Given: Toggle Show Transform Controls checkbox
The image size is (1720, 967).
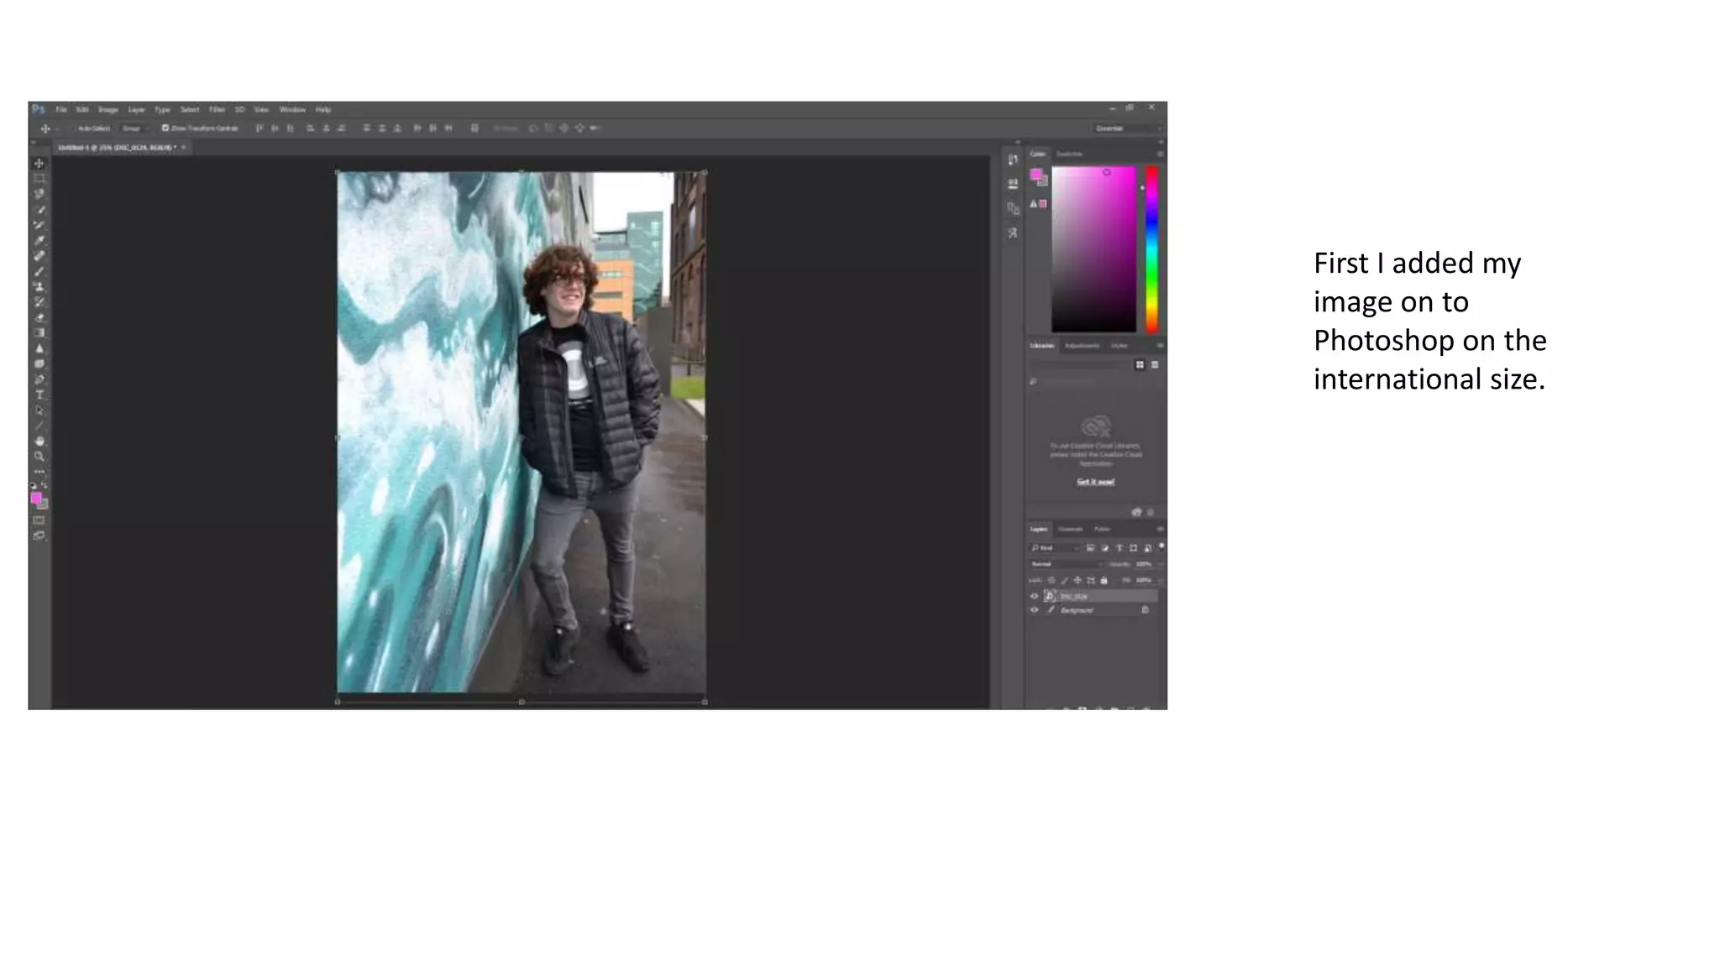Looking at the screenshot, I should click(x=165, y=128).
